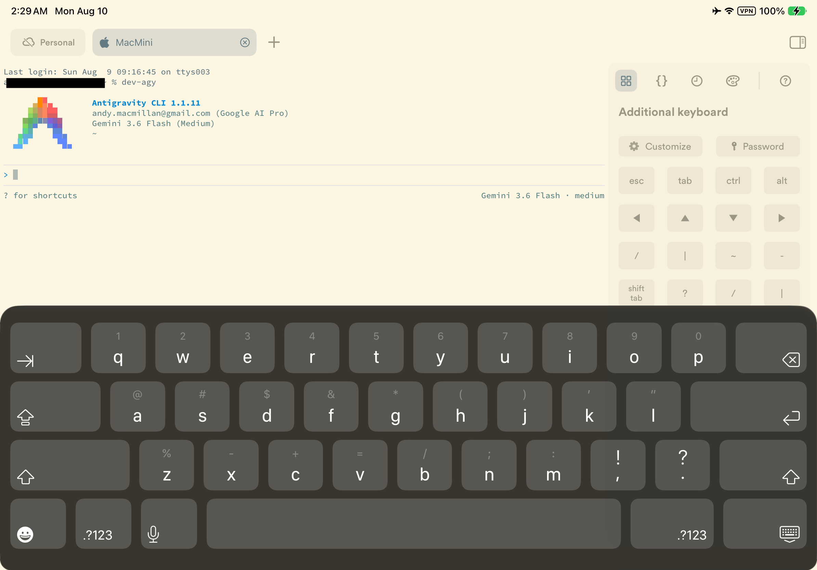Image resolution: width=817 pixels, height=570 pixels.
Task: Tap the return key on keyboard
Action: point(748,407)
